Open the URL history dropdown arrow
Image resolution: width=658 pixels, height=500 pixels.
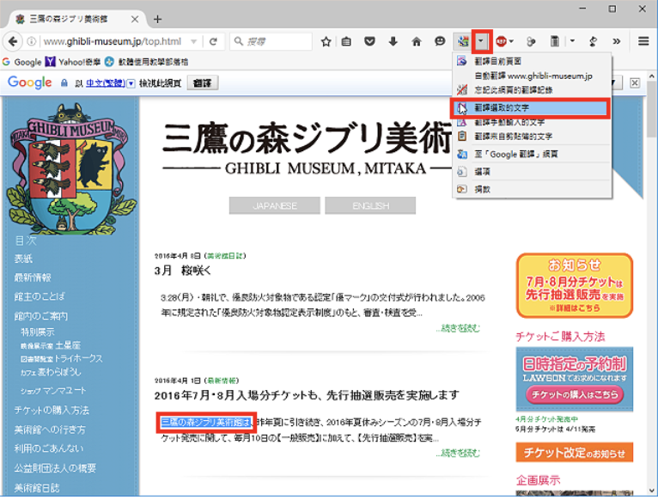(193, 41)
